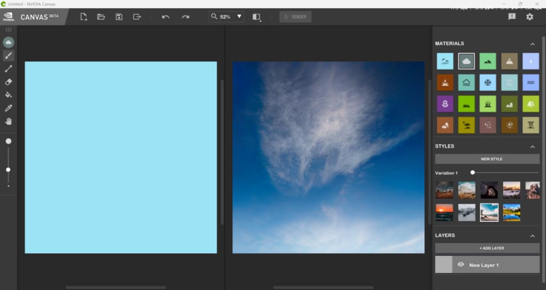The width and height of the screenshot is (546, 290).
Task: Choose the Trees material in lime
Action: pyautogui.click(x=531, y=104)
